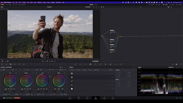Switch to the Deliver page tab
Screen dimensions: 183x103
point(113,98)
